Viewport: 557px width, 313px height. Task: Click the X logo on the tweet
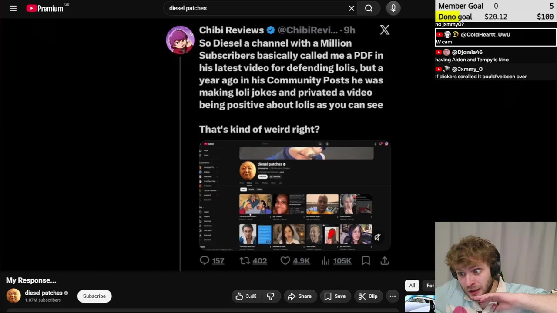pos(385,30)
